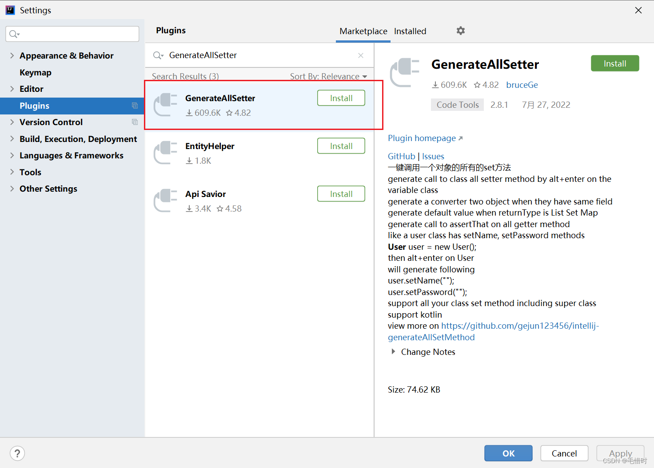Expand the Editor settings node
Screen dimensions: 654x468
point(12,89)
